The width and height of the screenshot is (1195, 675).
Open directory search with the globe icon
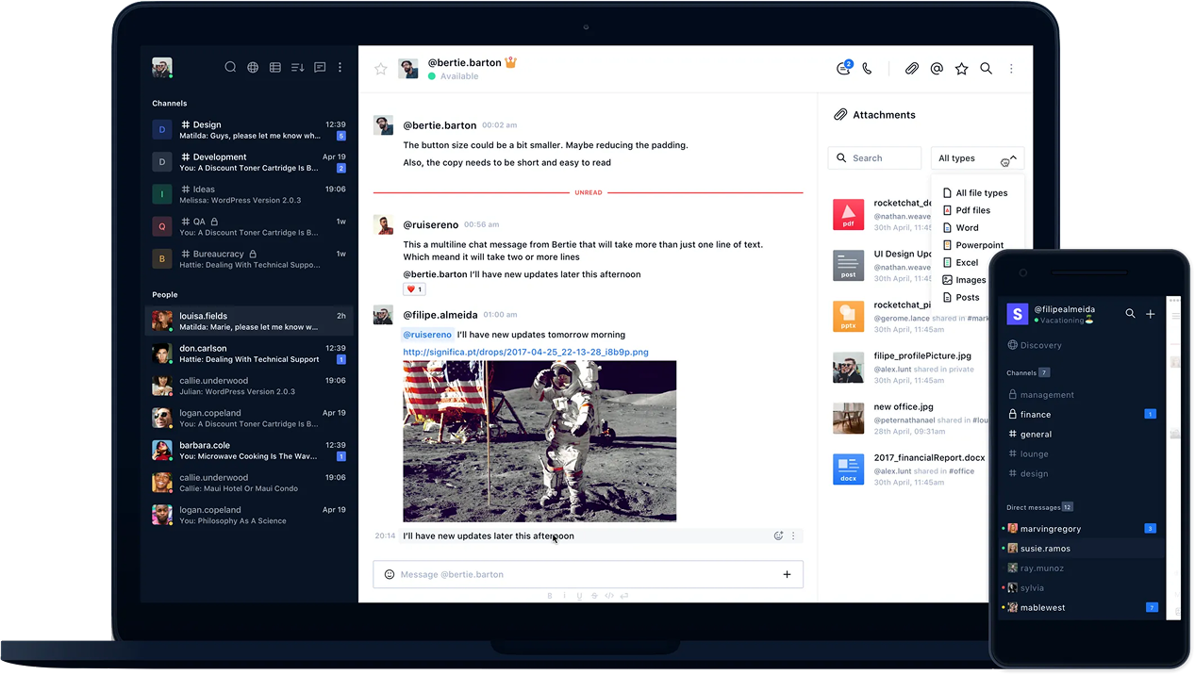pos(252,67)
